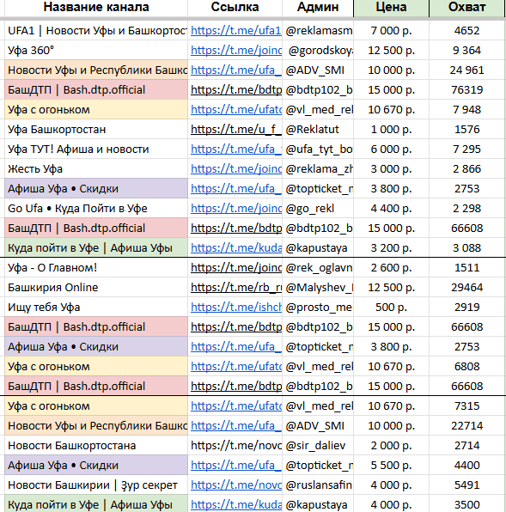506x512 pixels.
Task: Open the link in the Ищу тебя Уфа row
Action: 236,308
